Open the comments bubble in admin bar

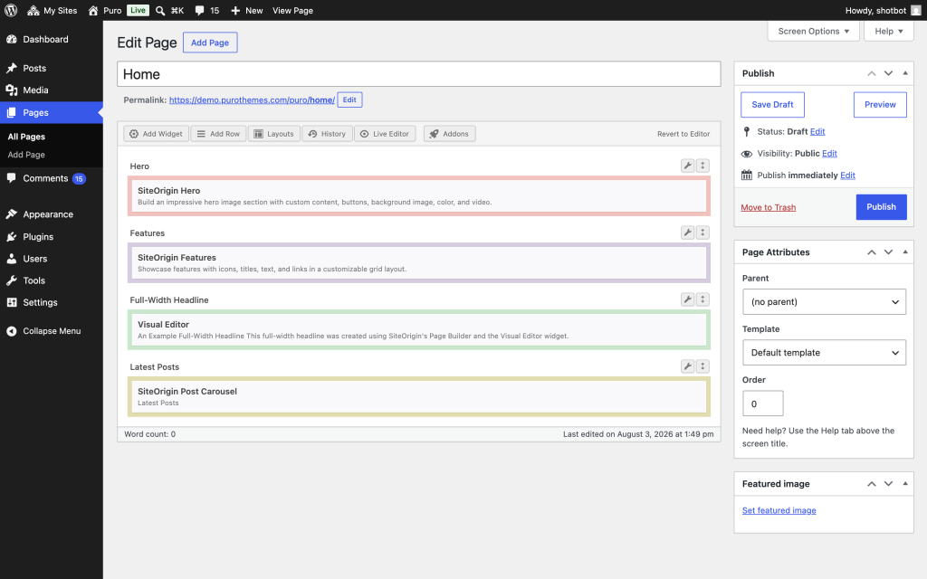tap(207, 10)
